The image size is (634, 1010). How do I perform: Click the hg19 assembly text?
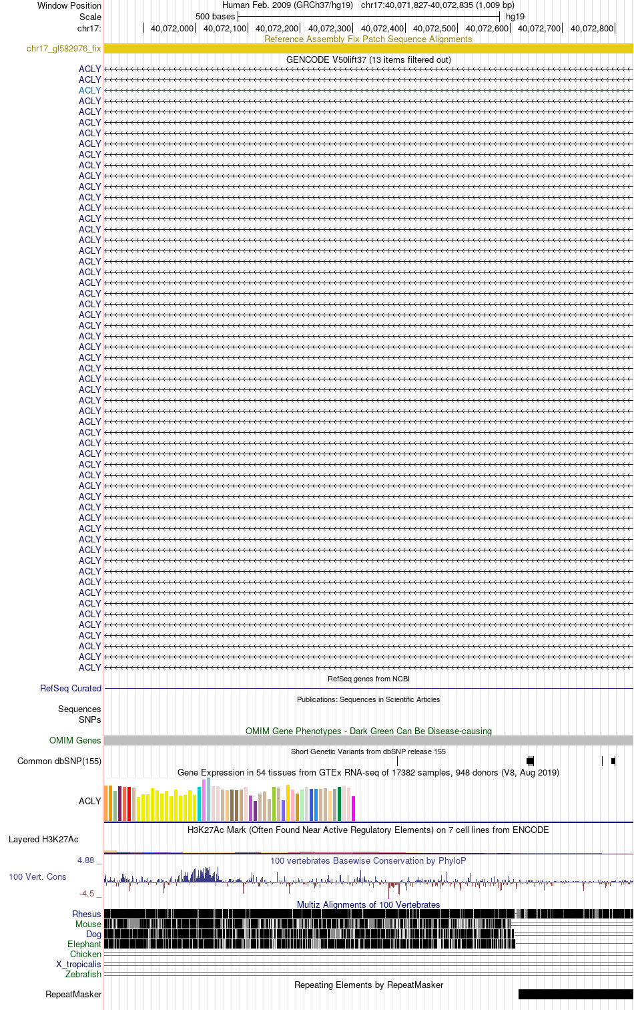pyautogui.click(x=515, y=16)
